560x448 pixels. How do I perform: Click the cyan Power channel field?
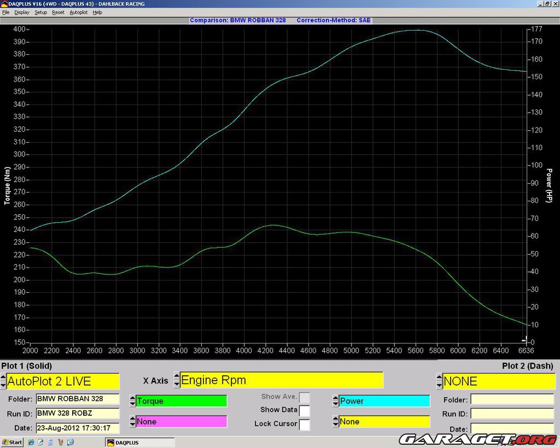[x=384, y=401]
